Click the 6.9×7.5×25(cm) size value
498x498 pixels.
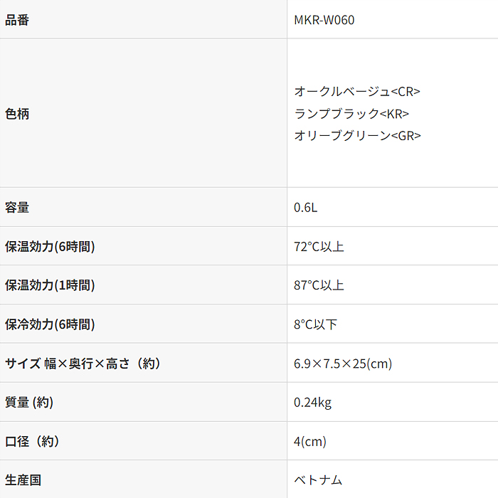[343, 364]
